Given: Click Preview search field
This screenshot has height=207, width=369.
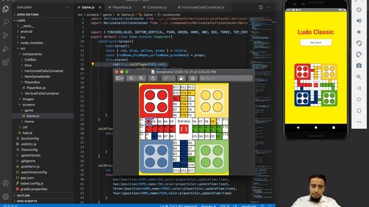Looking at the screenshot, I should [226, 78].
